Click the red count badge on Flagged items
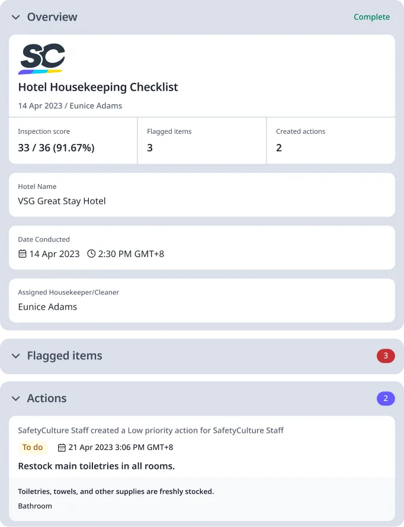404x527 pixels. [x=386, y=356]
